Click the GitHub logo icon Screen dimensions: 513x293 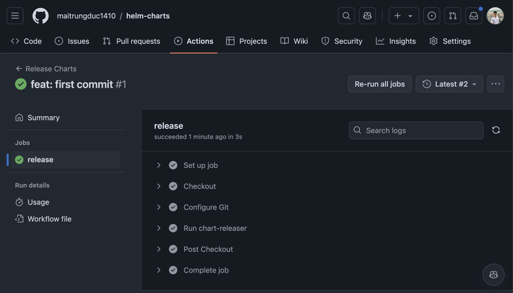click(40, 16)
